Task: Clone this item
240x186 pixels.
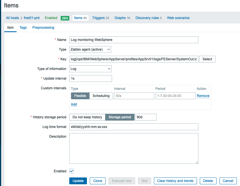Action: (x=98, y=181)
